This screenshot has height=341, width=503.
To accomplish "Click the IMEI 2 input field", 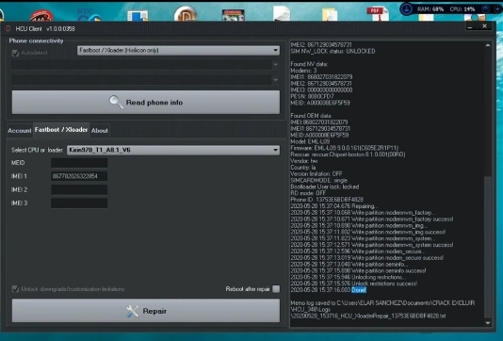I will pyautogui.click(x=79, y=189).
